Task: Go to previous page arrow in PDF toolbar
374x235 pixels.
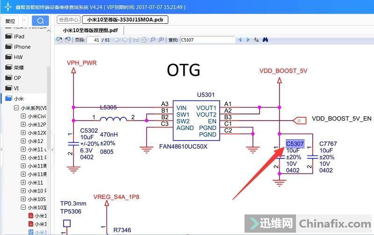Action: point(116,40)
